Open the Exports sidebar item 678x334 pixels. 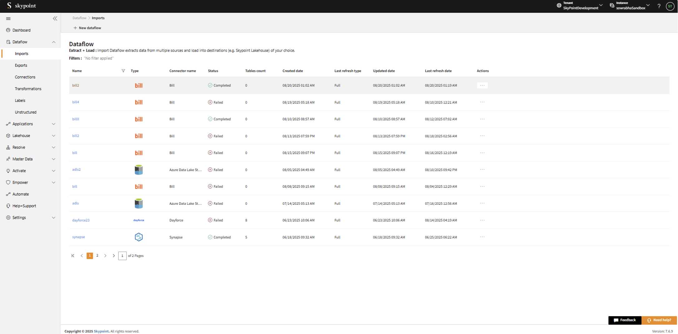(21, 65)
